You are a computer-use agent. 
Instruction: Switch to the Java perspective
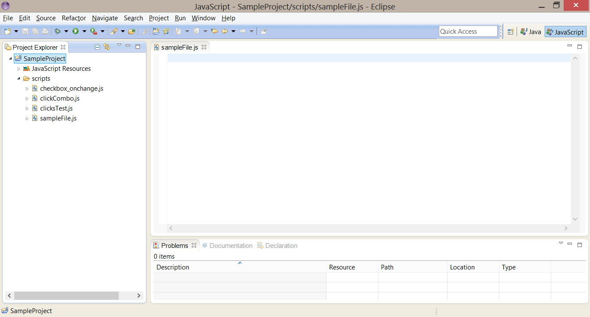[530, 32]
